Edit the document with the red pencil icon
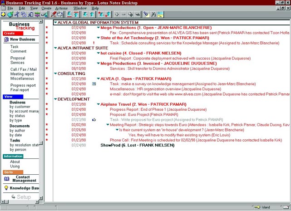The height and width of the screenshot is (211, 291). (x=53, y=14)
